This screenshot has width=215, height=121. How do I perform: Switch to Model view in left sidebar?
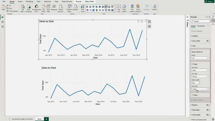pyautogui.click(x=2, y=27)
